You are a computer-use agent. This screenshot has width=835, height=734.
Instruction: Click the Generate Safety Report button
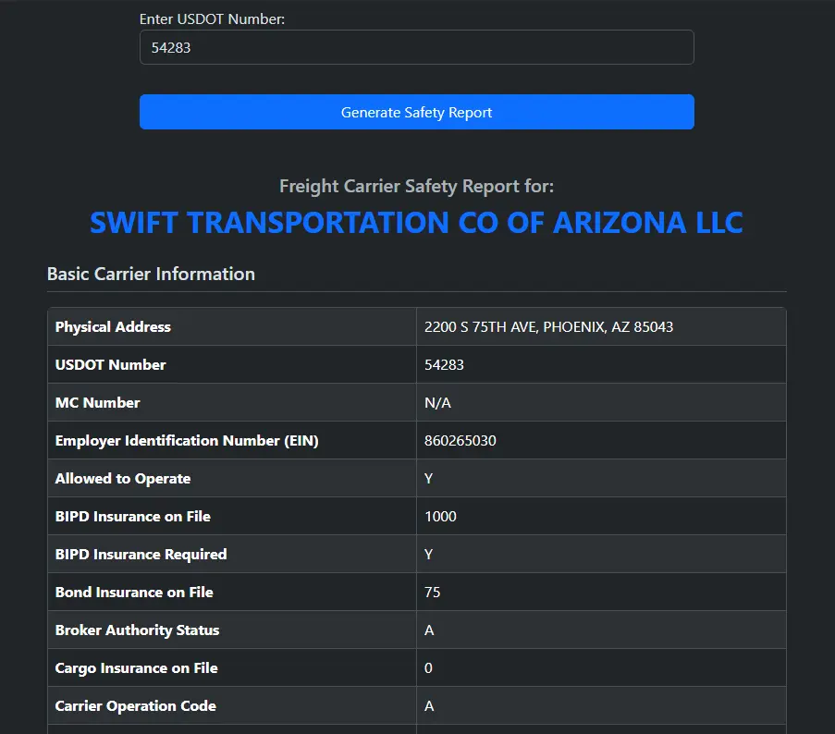[416, 112]
